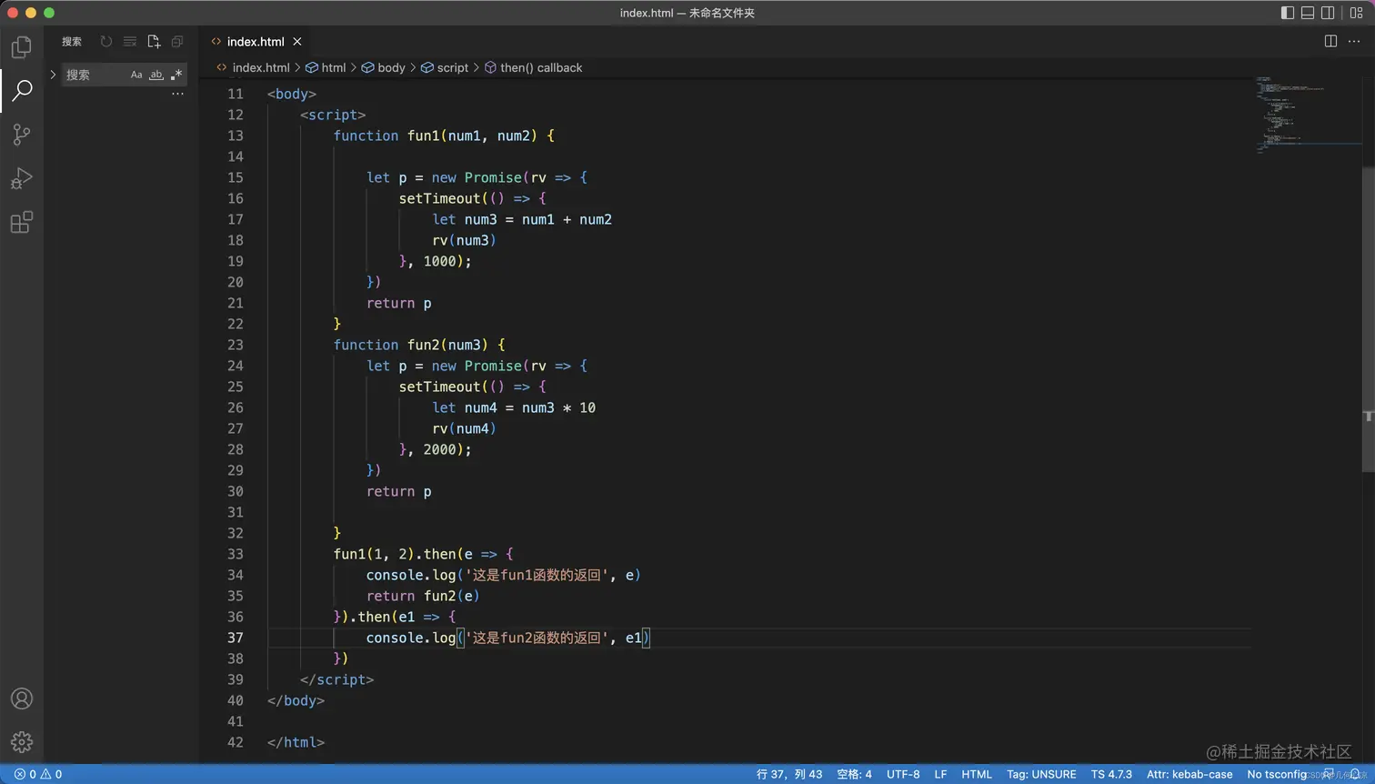Screen dimensions: 1375x784
Task: Click No tsconfig in status bar
Action: (x=1277, y=774)
